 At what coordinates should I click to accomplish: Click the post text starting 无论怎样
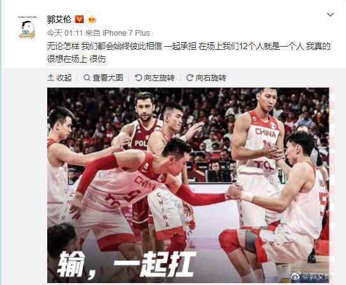click(189, 52)
